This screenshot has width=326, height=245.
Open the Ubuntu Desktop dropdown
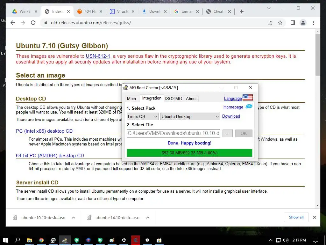pos(190,116)
